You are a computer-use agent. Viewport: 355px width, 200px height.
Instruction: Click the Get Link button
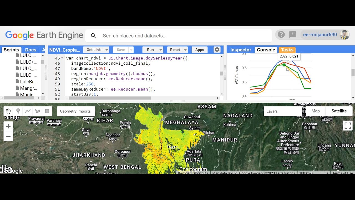click(x=94, y=50)
